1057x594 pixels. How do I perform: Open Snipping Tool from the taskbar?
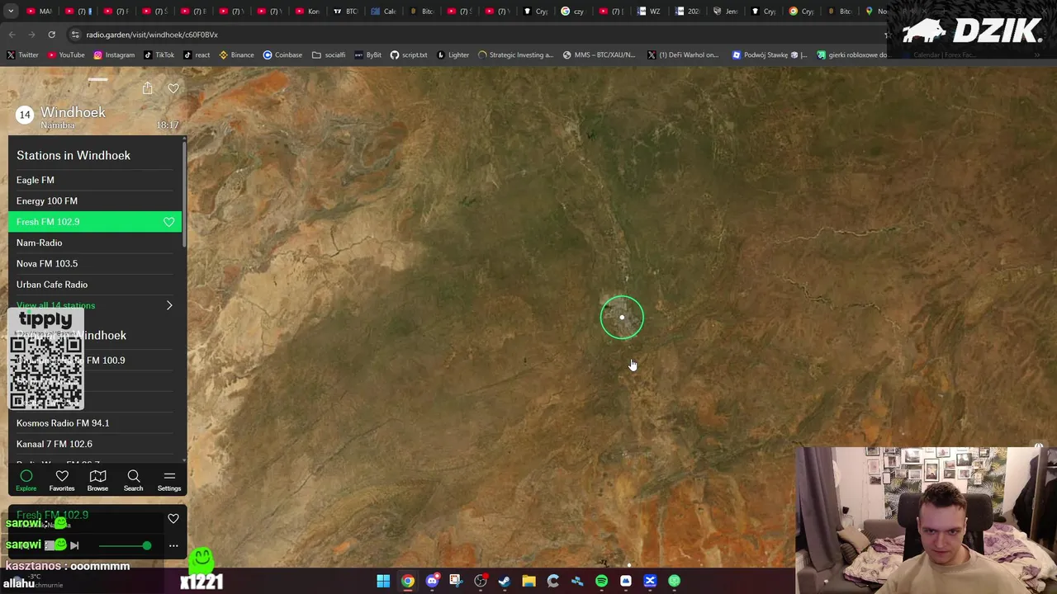[x=456, y=581]
